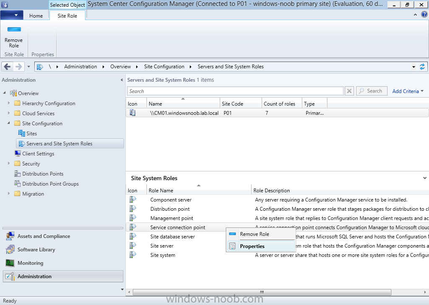The image size is (429, 305).
Task: Expand the Hierarchy Configuration folder
Action: pos(9,103)
